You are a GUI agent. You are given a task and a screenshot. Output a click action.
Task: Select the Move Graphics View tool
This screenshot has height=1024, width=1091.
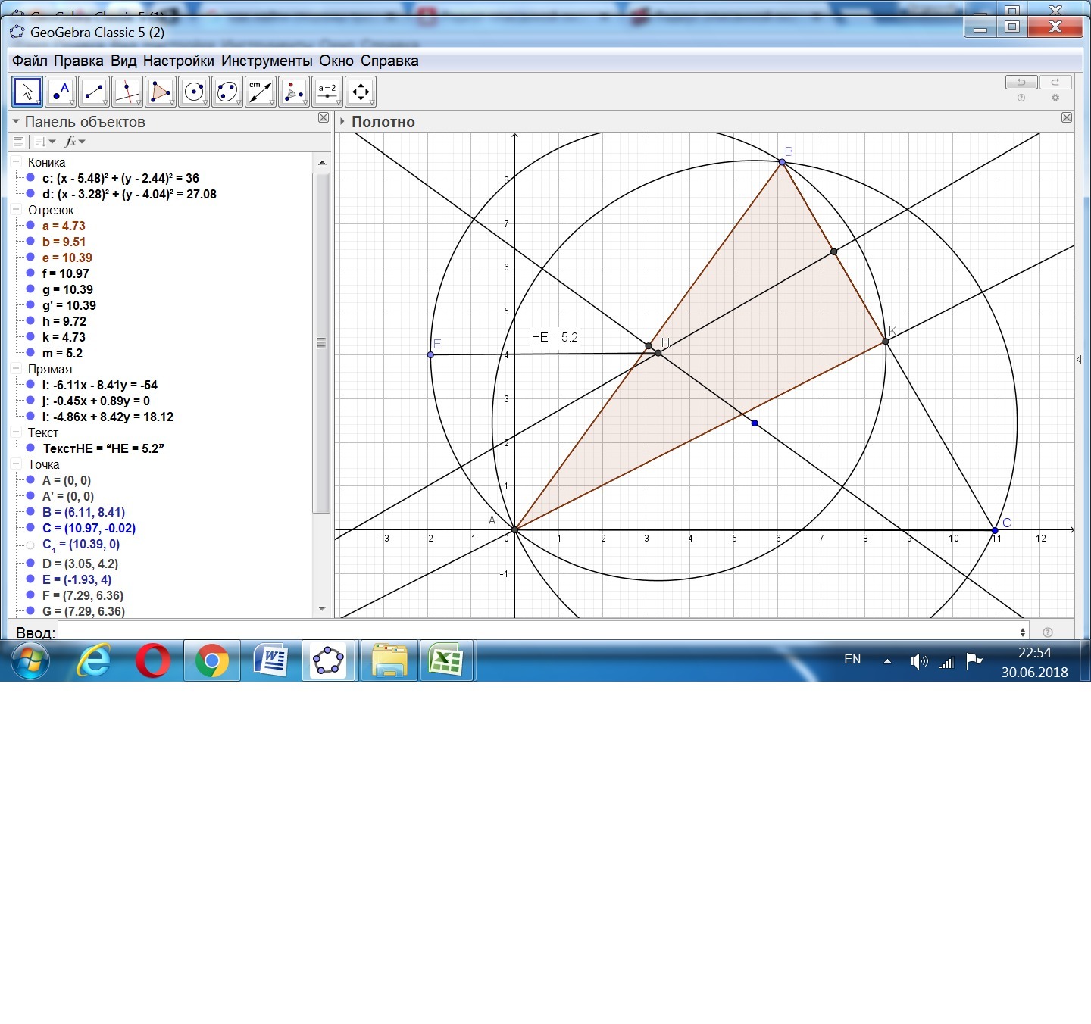click(361, 92)
